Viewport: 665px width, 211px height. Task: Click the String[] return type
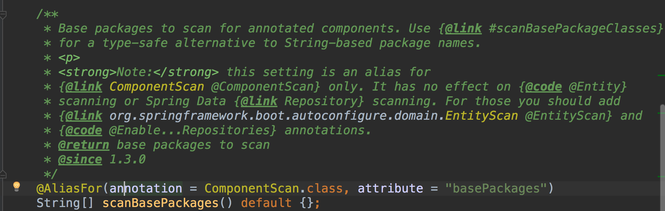(x=65, y=203)
